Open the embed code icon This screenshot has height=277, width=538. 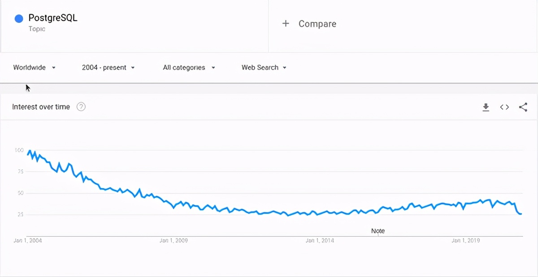(x=504, y=107)
